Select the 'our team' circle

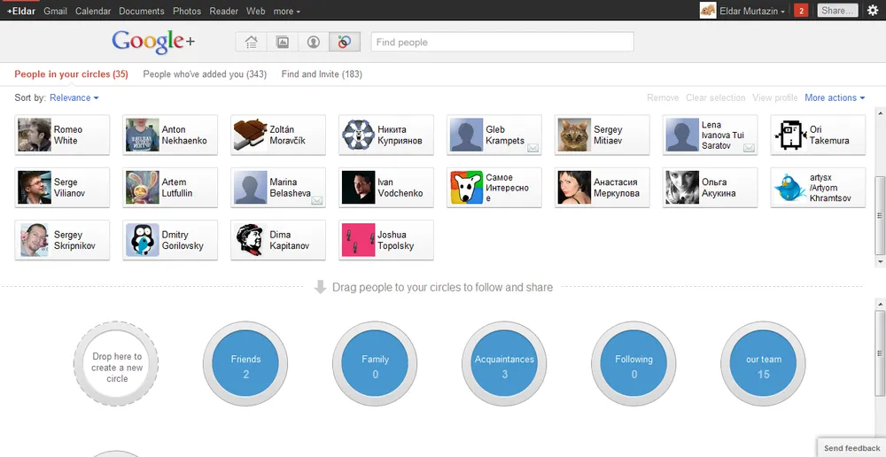point(763,366)
